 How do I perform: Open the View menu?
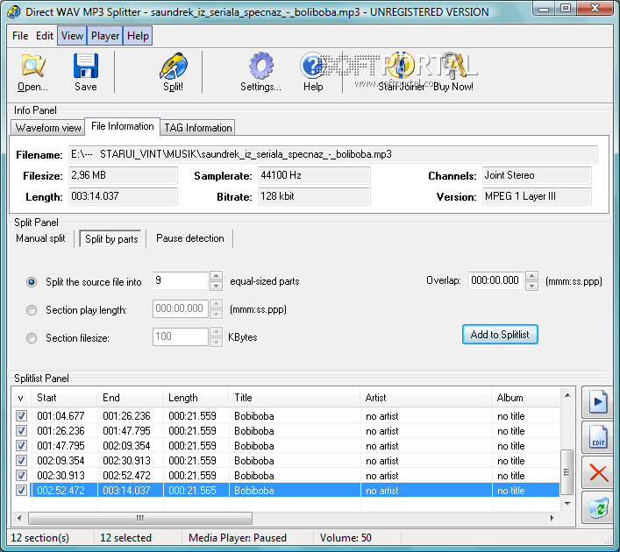[x=72, y=36]
